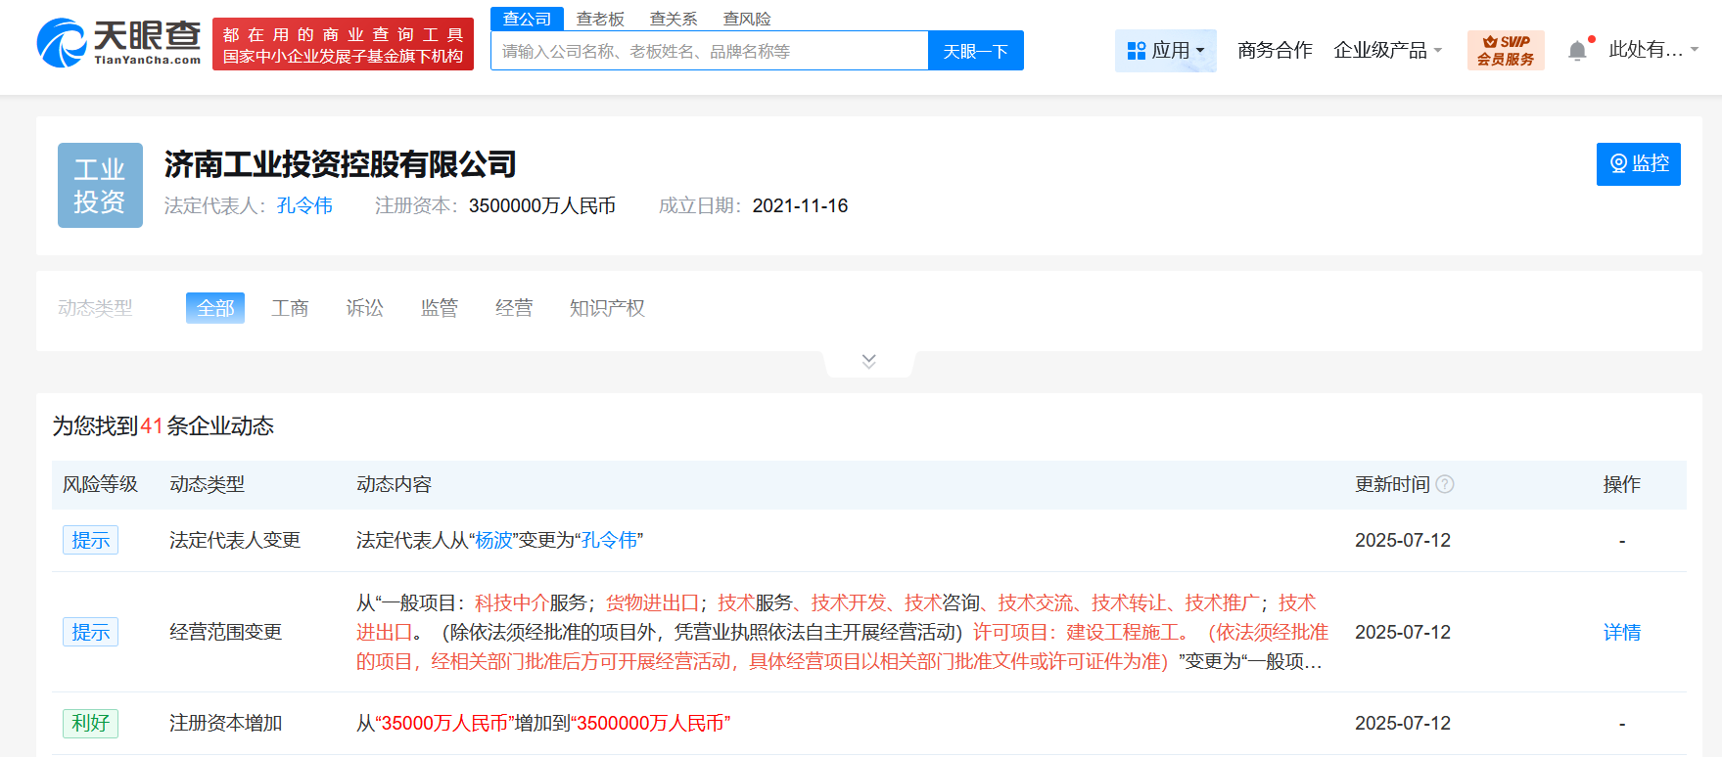Click the 利好 tag on 注册资本增加 row
The height and width of the screenshot is (757, 1722).
coord(90,723)
